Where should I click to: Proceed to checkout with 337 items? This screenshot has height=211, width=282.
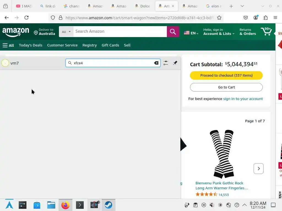coord(226,75)
